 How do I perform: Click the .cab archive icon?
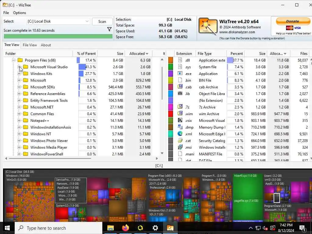[x=180, y=87]
